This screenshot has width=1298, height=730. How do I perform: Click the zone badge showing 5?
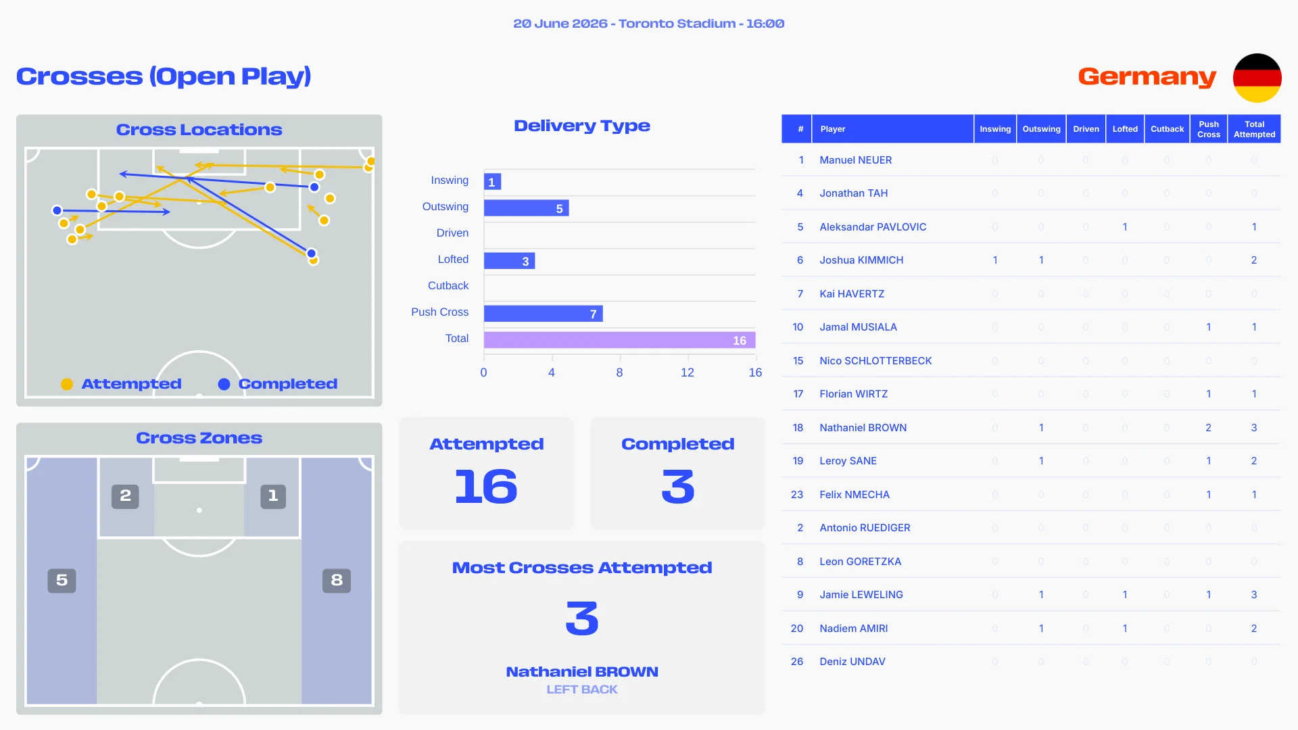(62, 580)
